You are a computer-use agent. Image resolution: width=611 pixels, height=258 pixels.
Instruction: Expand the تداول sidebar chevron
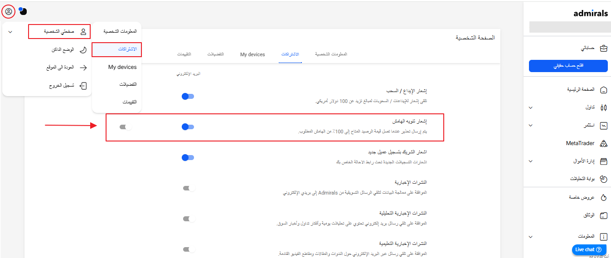point(531,108)
